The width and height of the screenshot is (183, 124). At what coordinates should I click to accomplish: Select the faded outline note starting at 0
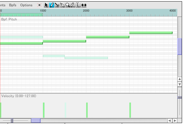tap(21, 37)
